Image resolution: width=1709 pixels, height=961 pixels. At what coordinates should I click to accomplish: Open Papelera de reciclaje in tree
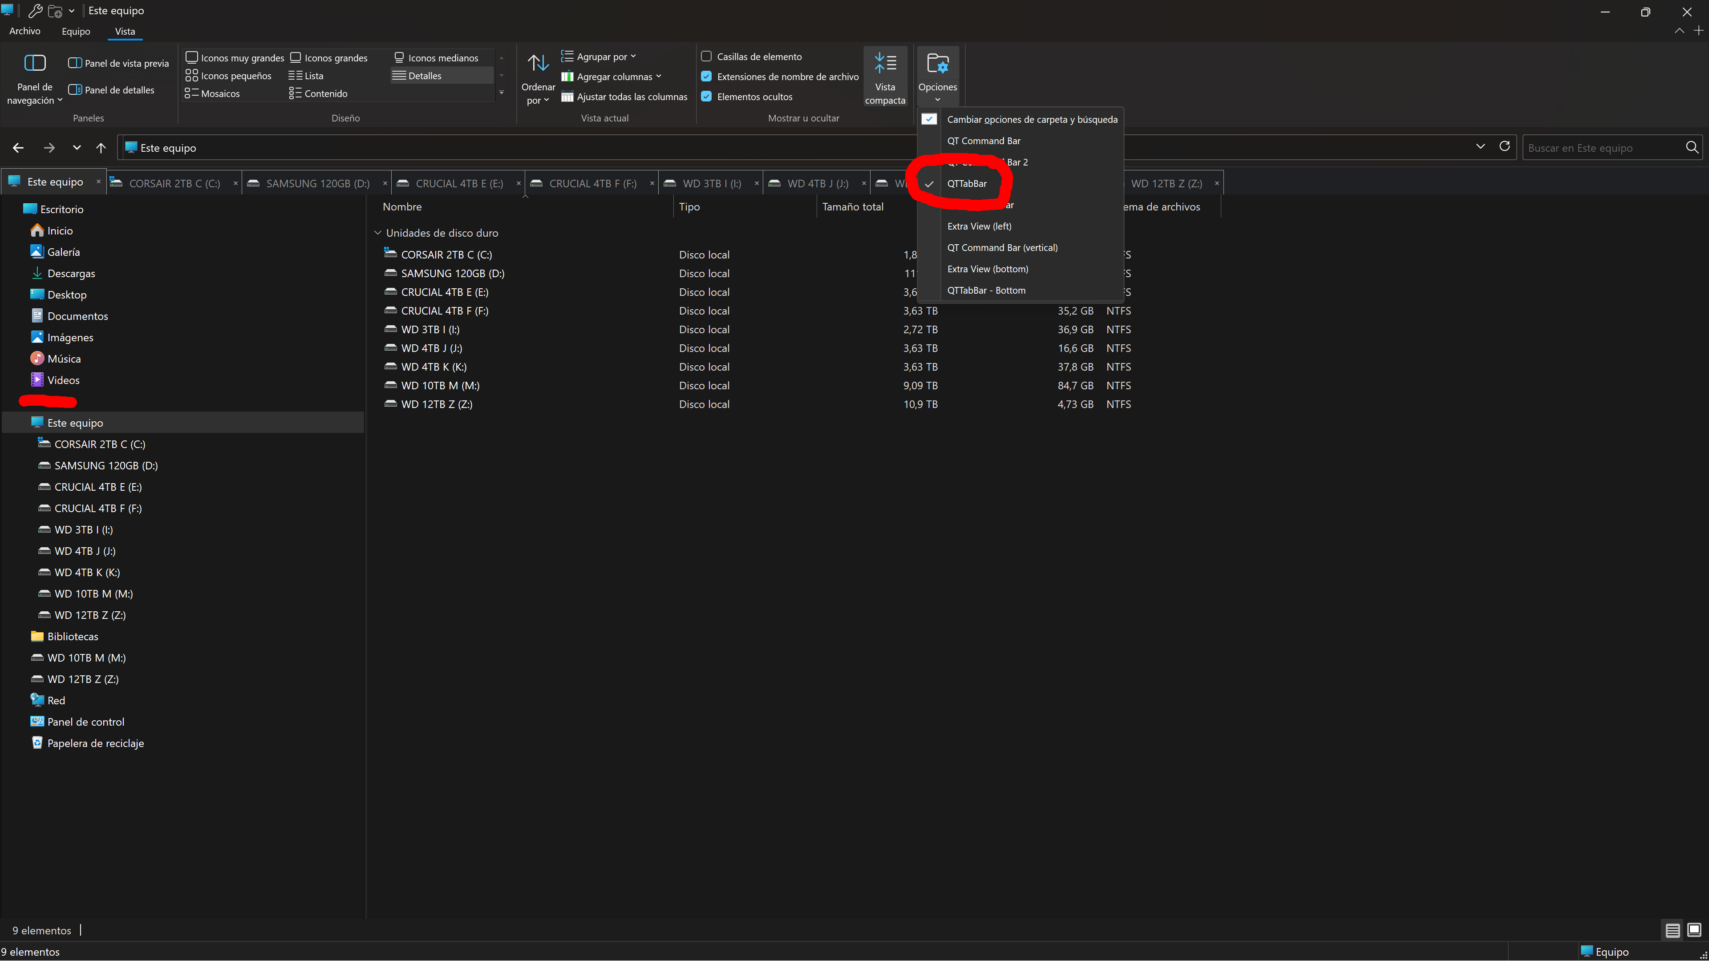point(95,743)
